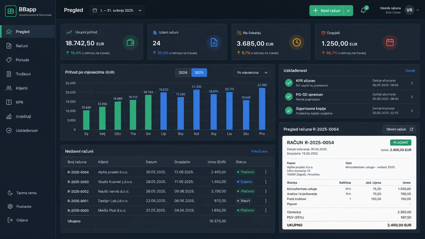Screen dimensions: 425x239
Task: Click the Novi račun button
Action: (x=327, y=11)
